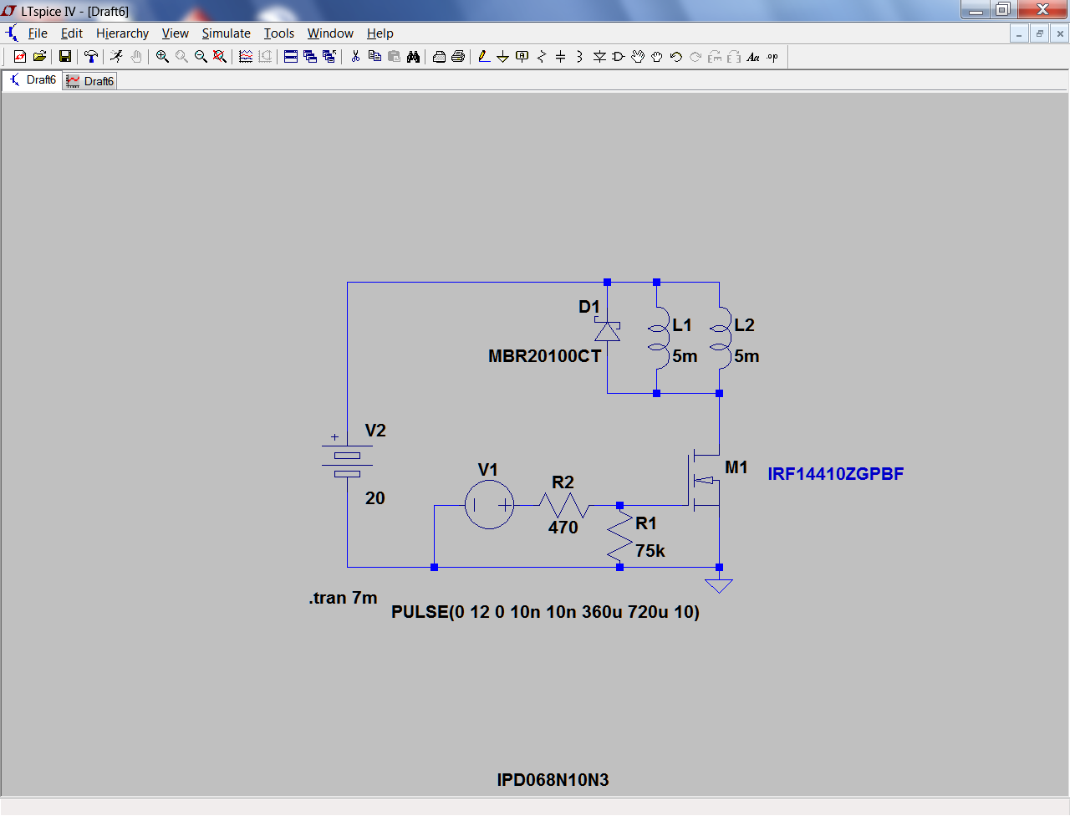Open the Window menu
Image resolution: width=1070 pixels, height=816 pixels.
coord(330,33)
